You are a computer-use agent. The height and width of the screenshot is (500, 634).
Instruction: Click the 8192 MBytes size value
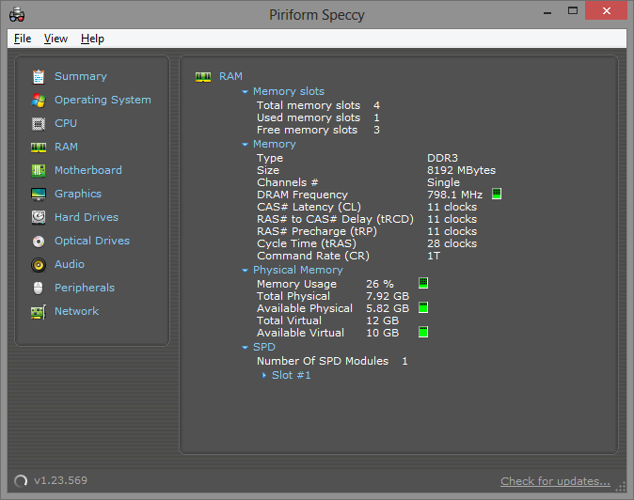[x=461, y=170]
